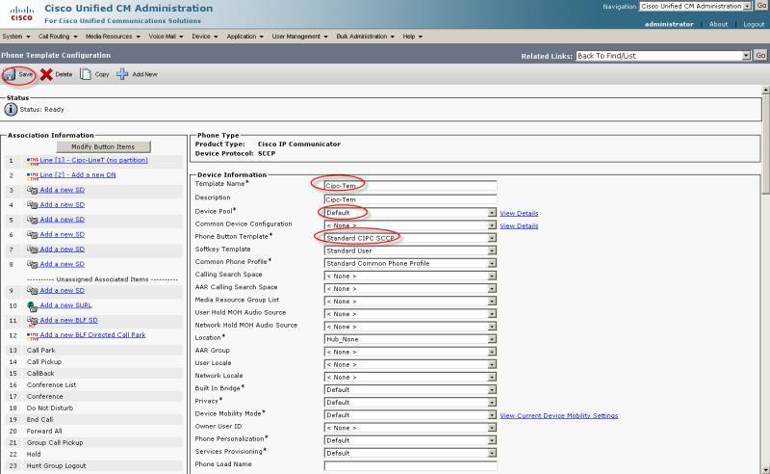Click line icon next to Line [2]

pos(33,175)
